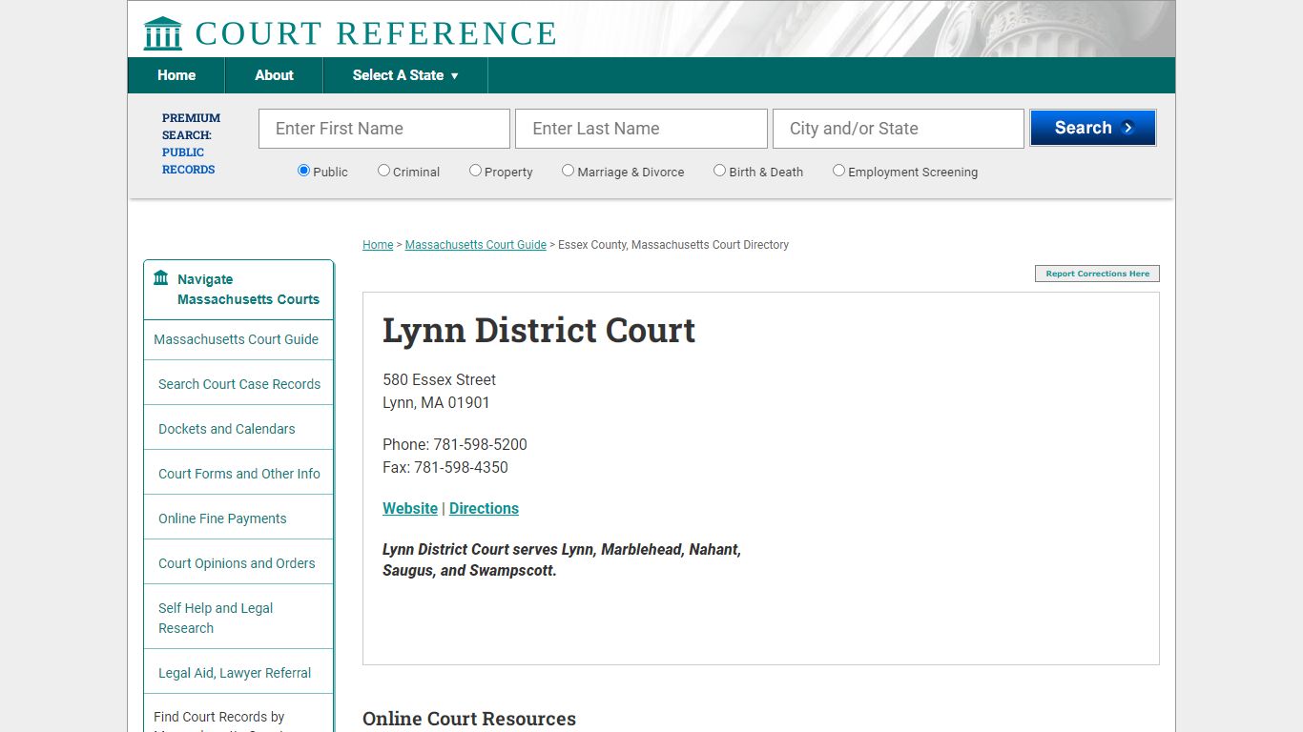Click the courthouse icon beside Navigate Massachusetts Courts
This screenshot has height=732, width=1303.
[160, 278]
